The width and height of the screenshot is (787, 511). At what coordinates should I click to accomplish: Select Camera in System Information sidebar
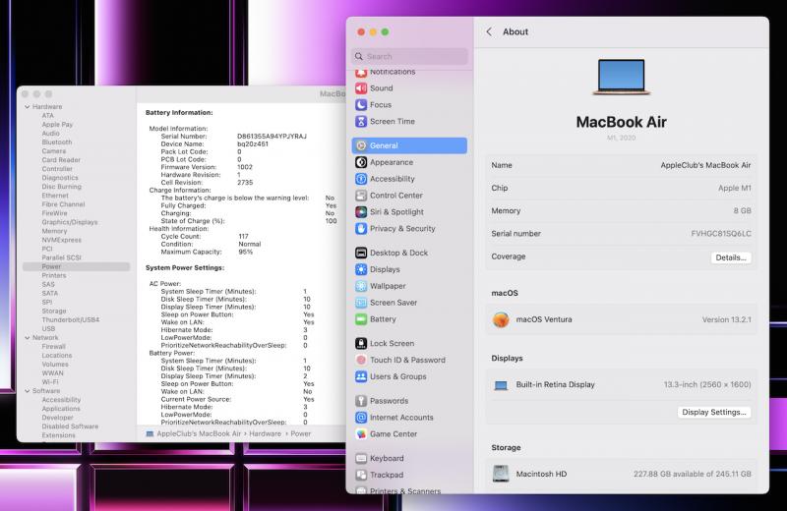tap(54, 151)
